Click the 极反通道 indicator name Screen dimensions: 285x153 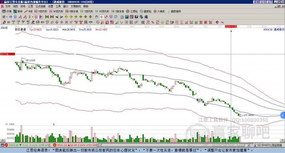(21, 29)
